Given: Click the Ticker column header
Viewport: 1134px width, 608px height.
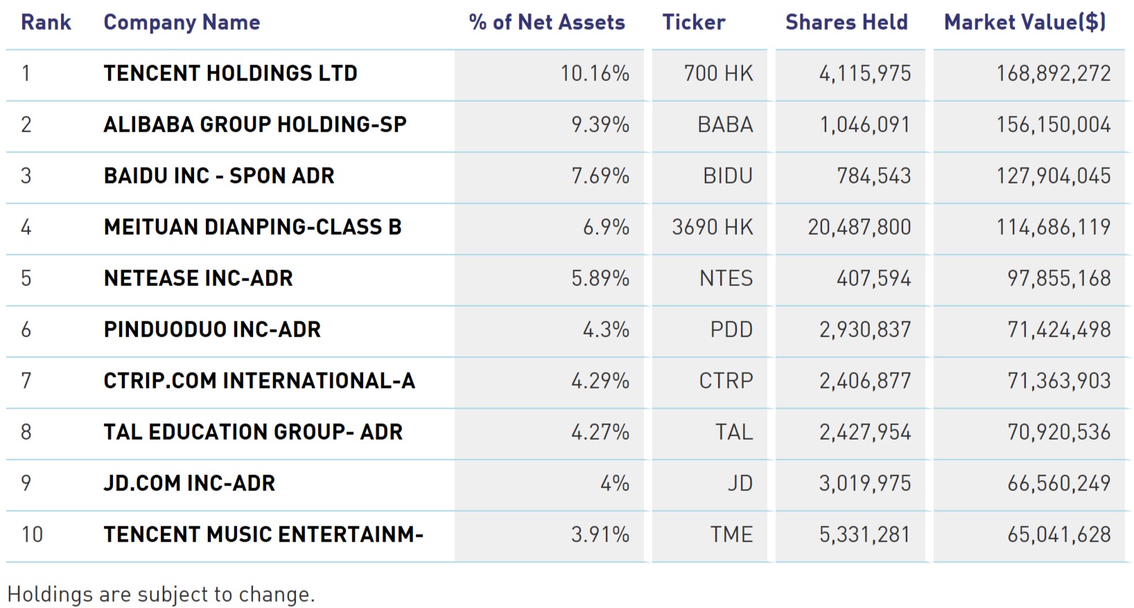Looking at the screenshot, I should (x=693, y=22).
